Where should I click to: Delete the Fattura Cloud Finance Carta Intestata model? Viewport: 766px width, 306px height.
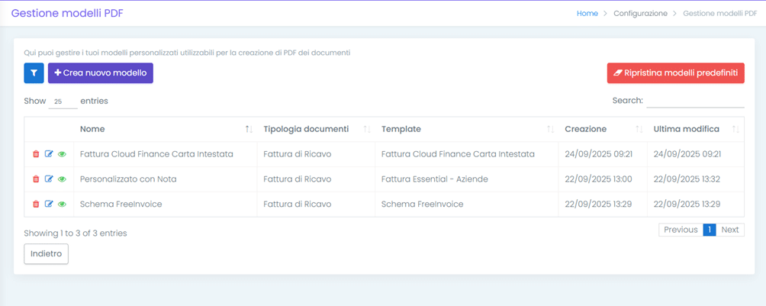[36, 154]
